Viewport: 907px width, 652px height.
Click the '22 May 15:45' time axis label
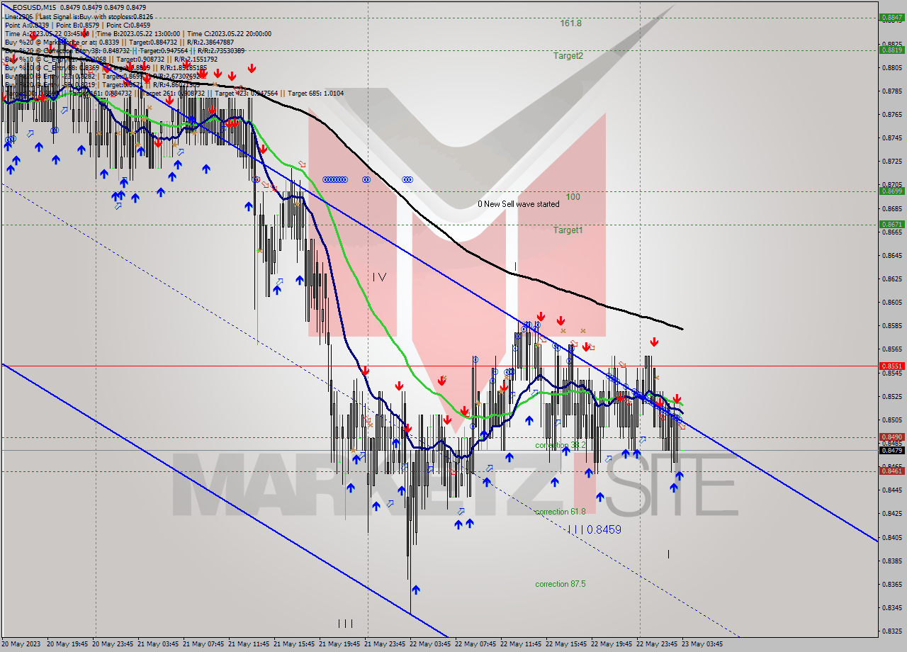click(568, 644)
